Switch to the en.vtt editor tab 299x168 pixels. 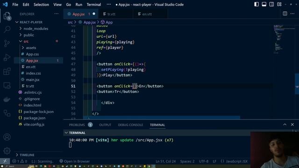[x=150, y=14]
